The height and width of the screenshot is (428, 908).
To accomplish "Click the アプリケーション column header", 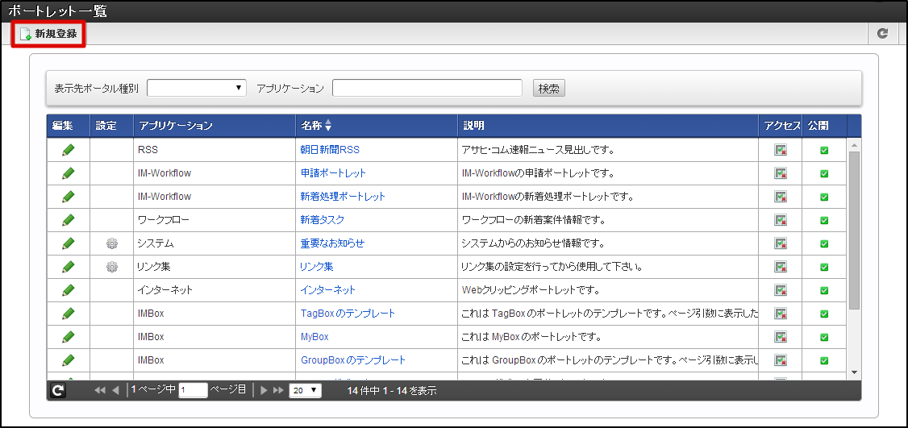I will pyautogui.click(x=176, y=126).
